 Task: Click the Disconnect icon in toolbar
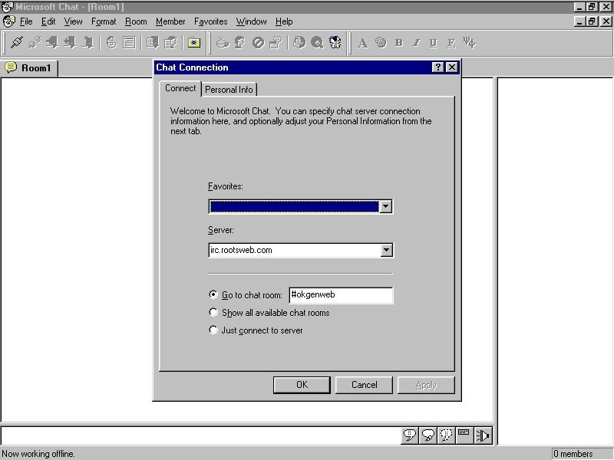tap(35, 42)
